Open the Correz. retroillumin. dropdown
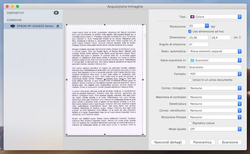Viewport: 250px width, 154px height. tap(215, 110)
